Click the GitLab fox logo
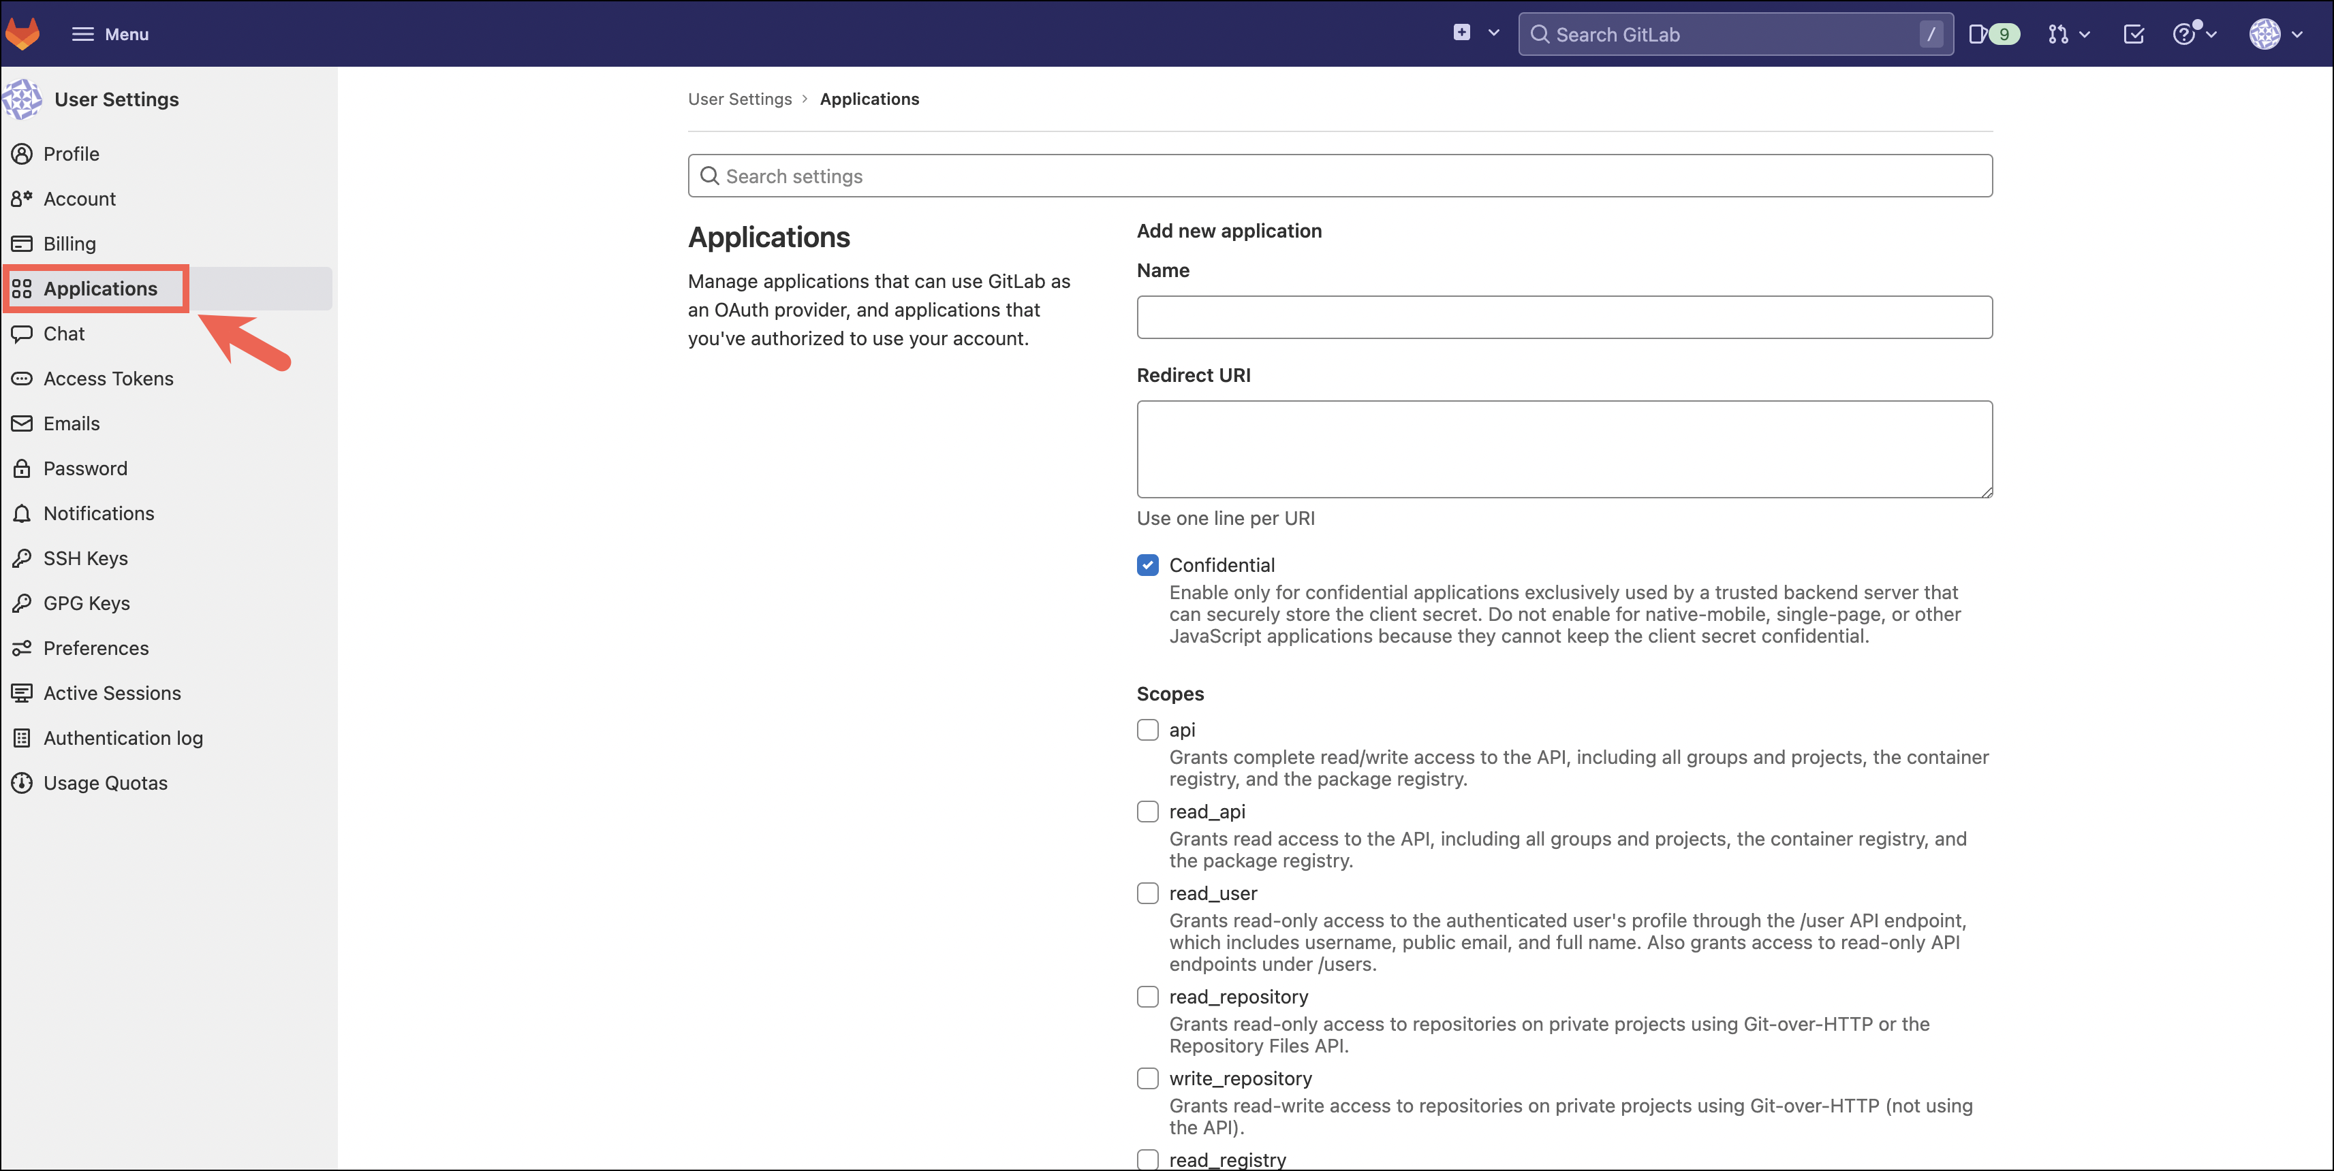Screen dimensions: 2334x1171 tap(22, 33)
